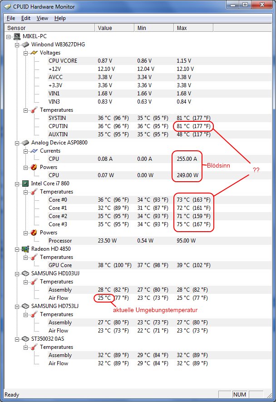
Task: Click the Min column header
Action: coord(154,28)
